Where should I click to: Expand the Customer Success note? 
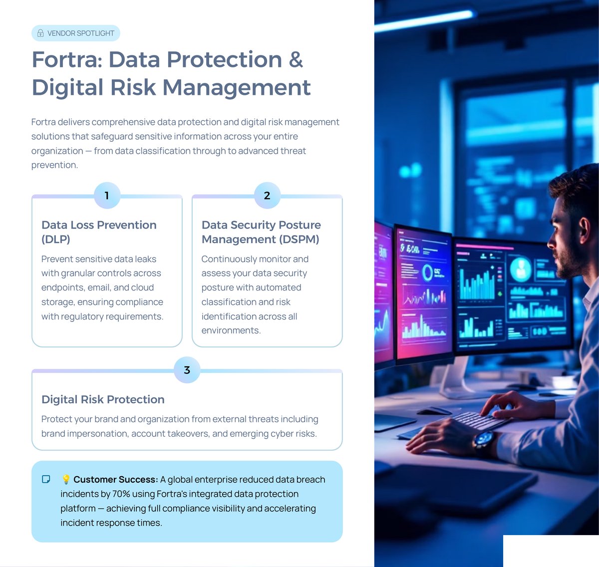click(x=187, y=501)
